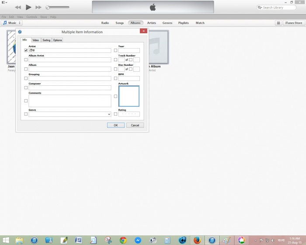Open the Help menu
Image resolution: width=306 pixels, height=245 pixels.
coord(53,17)
